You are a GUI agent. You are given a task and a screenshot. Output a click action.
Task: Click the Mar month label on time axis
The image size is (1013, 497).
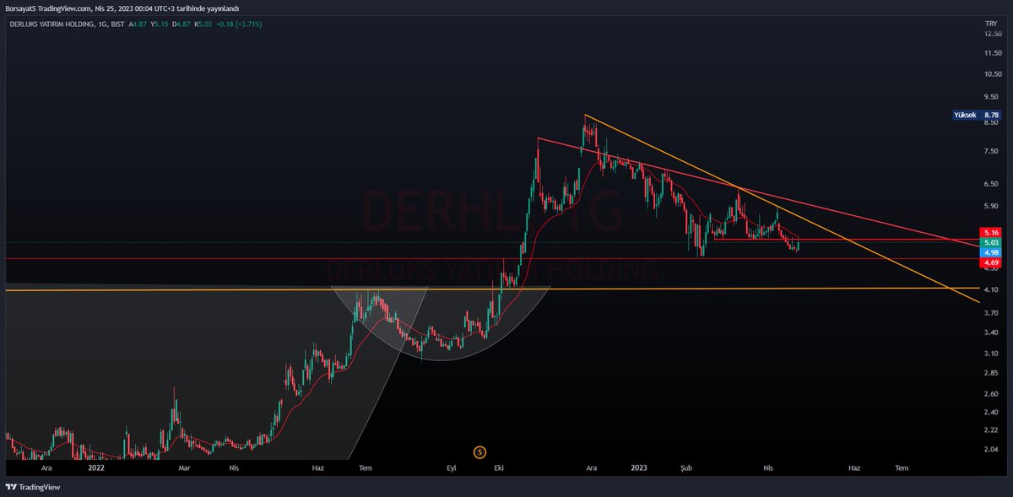[185, 467]
